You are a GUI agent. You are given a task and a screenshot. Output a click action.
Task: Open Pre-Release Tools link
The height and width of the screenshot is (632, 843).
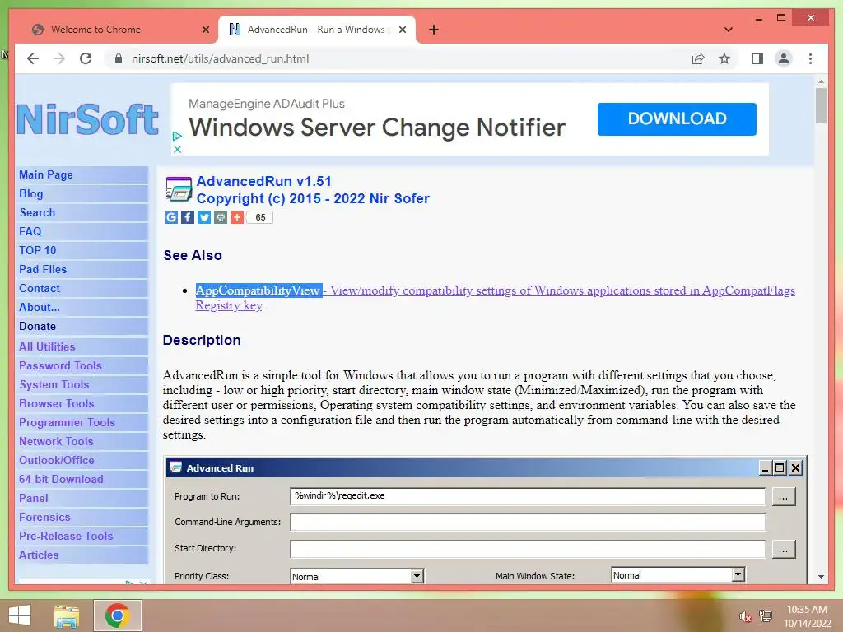tap(66, 536)
